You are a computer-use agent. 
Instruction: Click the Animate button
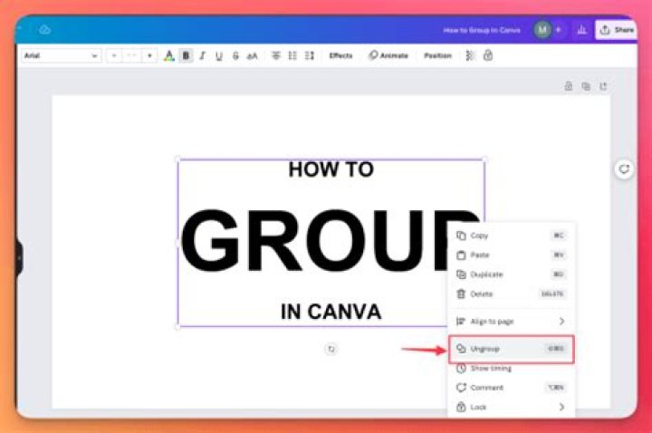388,55
